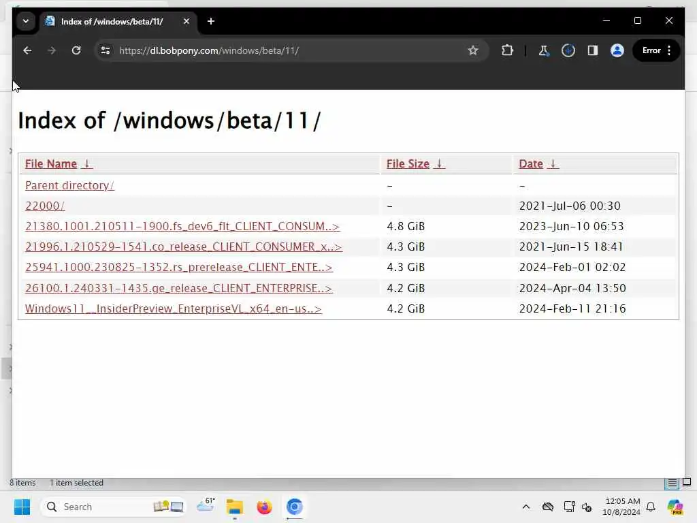Viewport: 697px width, 523px height.
Task: Go back to the previous page
Action: 27,50
